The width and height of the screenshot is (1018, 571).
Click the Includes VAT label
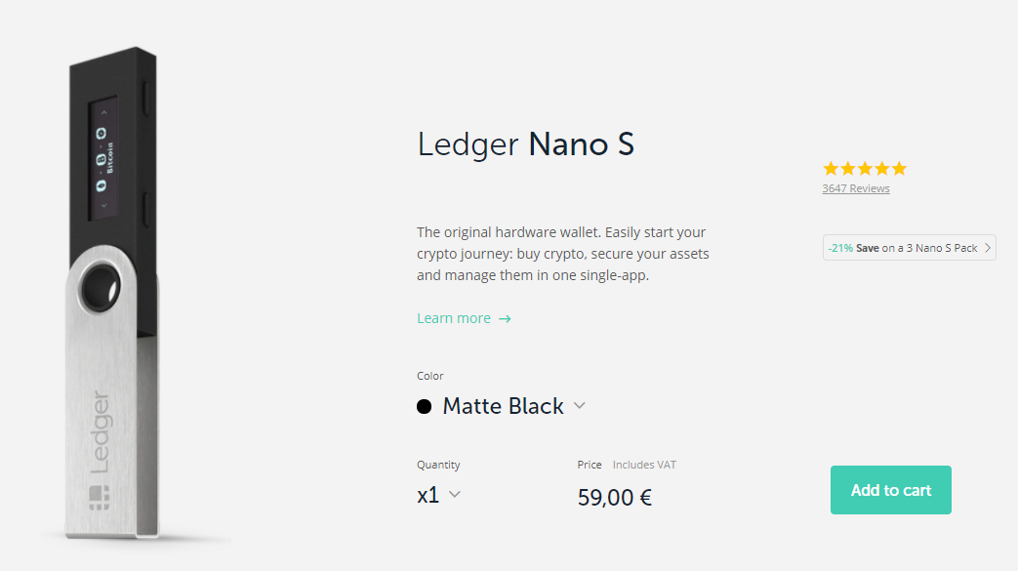[x=644, y=465]
